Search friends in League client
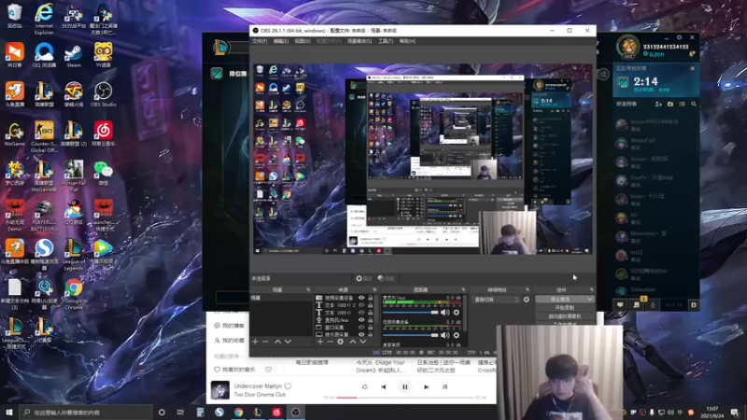This screenshot has height=420, width=747. coord(694,104)
